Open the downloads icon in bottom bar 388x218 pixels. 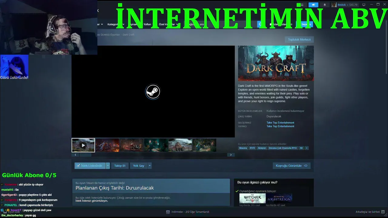[x=168, y=212]
